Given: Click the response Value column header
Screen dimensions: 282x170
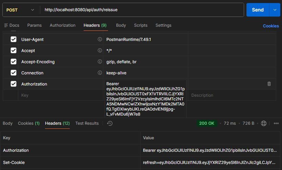Looking at the screenshot, I should point(148,138).
